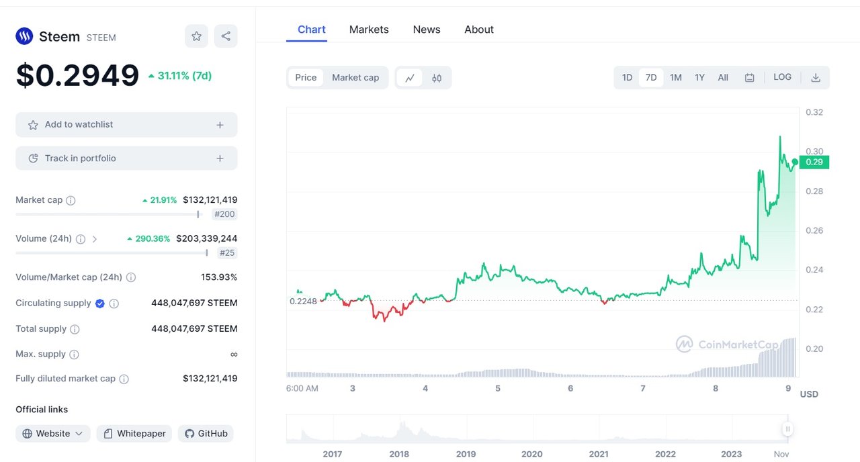Click the $203,339,244 volume value
Screen dimensions: 860x462
tap(207, 238)
